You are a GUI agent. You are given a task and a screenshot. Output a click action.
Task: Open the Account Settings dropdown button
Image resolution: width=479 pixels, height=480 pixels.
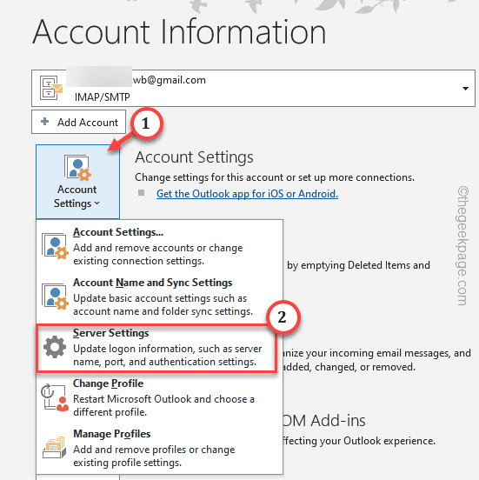(x=77, y=182)
